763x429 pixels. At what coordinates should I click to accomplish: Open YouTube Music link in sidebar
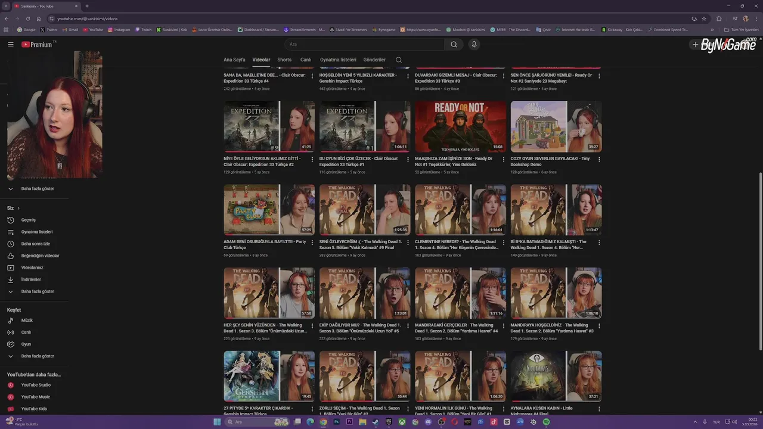tap(36, 397)
